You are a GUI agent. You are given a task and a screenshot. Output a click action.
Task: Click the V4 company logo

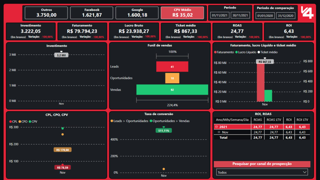tap(307, 12)
